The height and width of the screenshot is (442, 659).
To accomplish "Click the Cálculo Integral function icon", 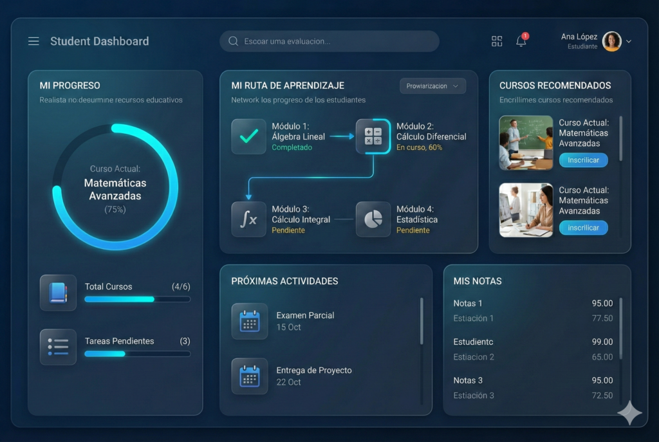I will 248,219.
